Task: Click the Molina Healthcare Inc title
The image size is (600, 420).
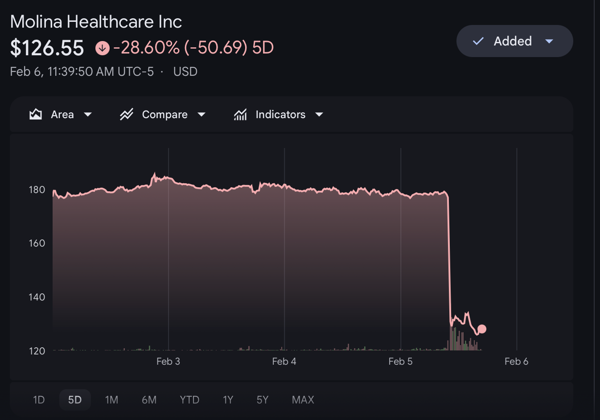Action: tap(96, 21)
